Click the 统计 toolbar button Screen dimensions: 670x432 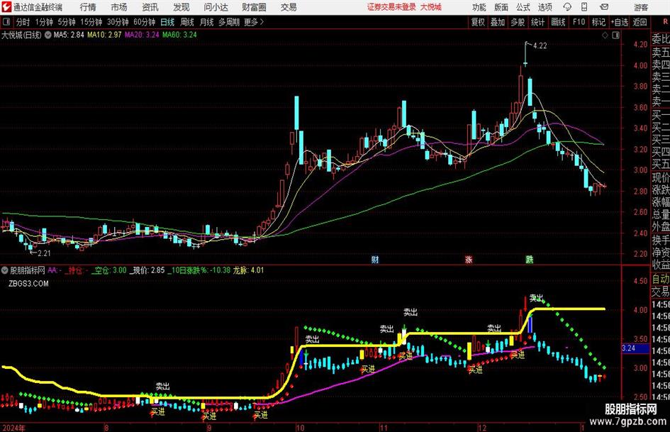pos(538,22)
